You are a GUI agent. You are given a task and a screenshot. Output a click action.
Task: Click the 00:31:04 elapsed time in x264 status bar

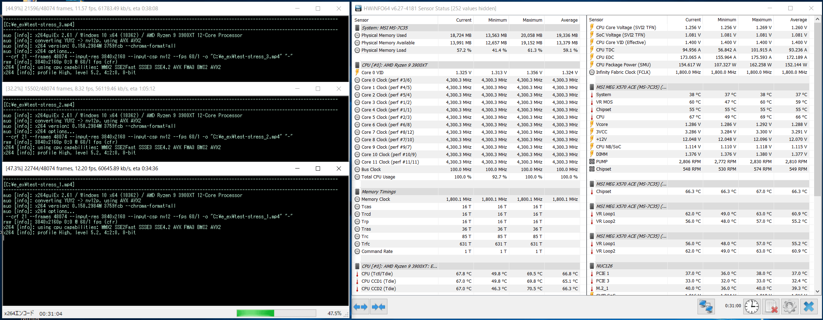tap(51, 314)
